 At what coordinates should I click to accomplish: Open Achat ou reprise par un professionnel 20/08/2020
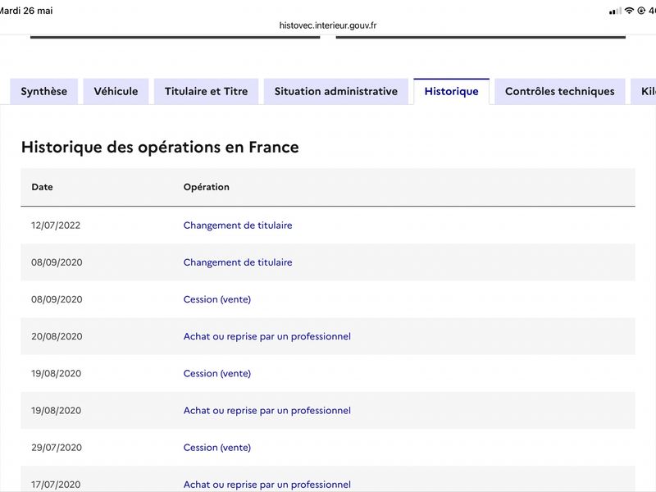tap(267, 336)
